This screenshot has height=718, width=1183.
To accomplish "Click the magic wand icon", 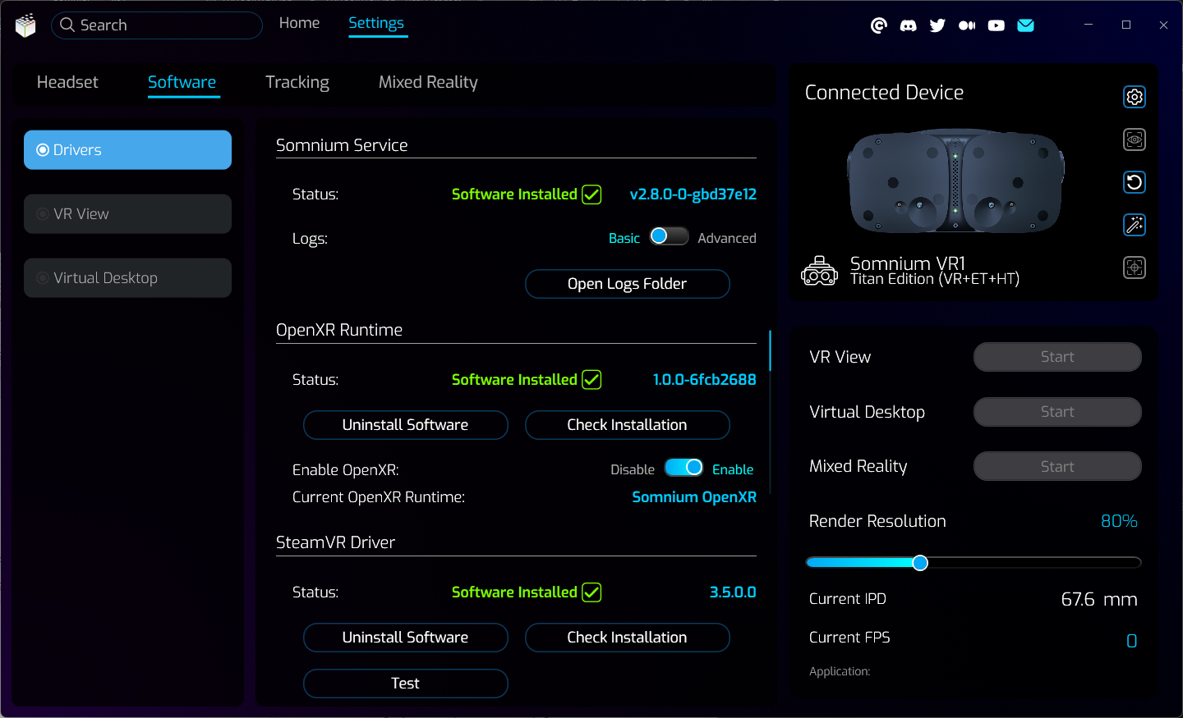I will (1134, 225).
